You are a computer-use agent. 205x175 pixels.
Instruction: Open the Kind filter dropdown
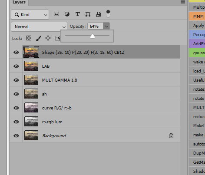click(30, 14)
